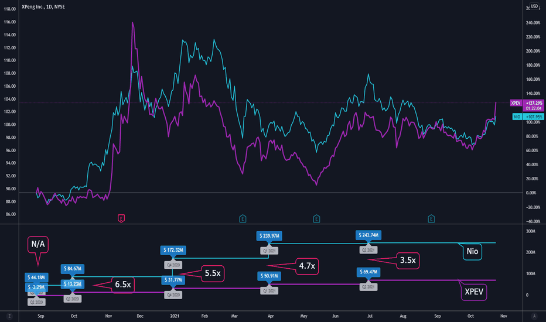Click the $ 31.77M value label
This screenshot has width=546, height=322.
pyautogui.click(x=173, y=280)
